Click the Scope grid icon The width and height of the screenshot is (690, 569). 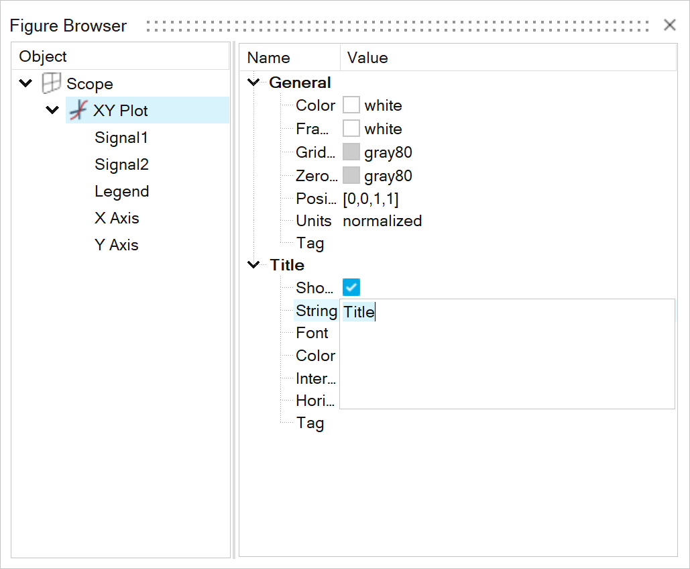point(52,84)
